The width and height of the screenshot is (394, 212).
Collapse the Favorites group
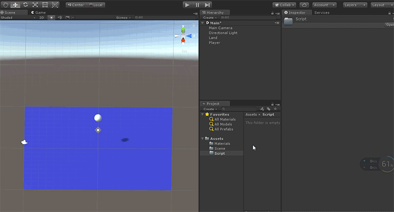pos(202,115)
